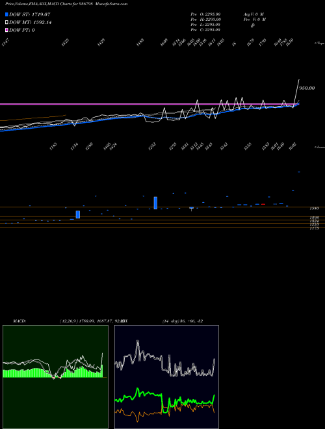Click the 1480 top value label
The image size is (325, 429).
coord(140,42)
